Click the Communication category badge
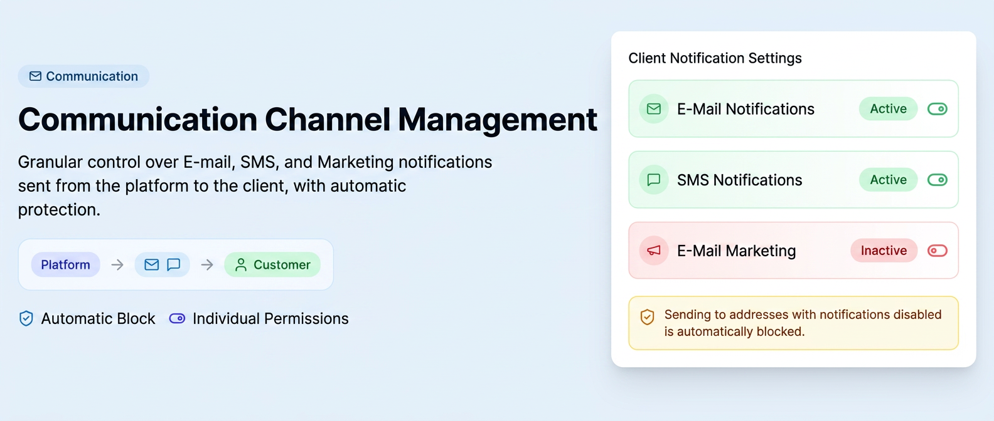The width and height of the screenshot is (994, 421). (x=83, y=76)
